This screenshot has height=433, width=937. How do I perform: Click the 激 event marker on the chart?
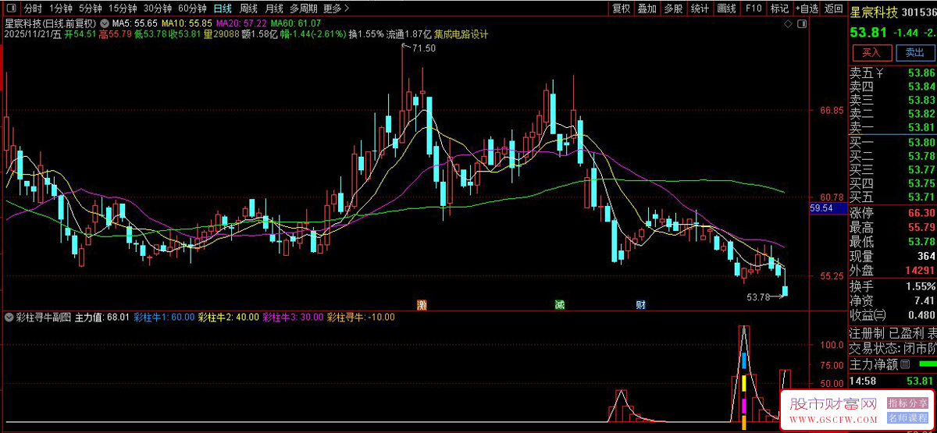[x=422, y=304]
